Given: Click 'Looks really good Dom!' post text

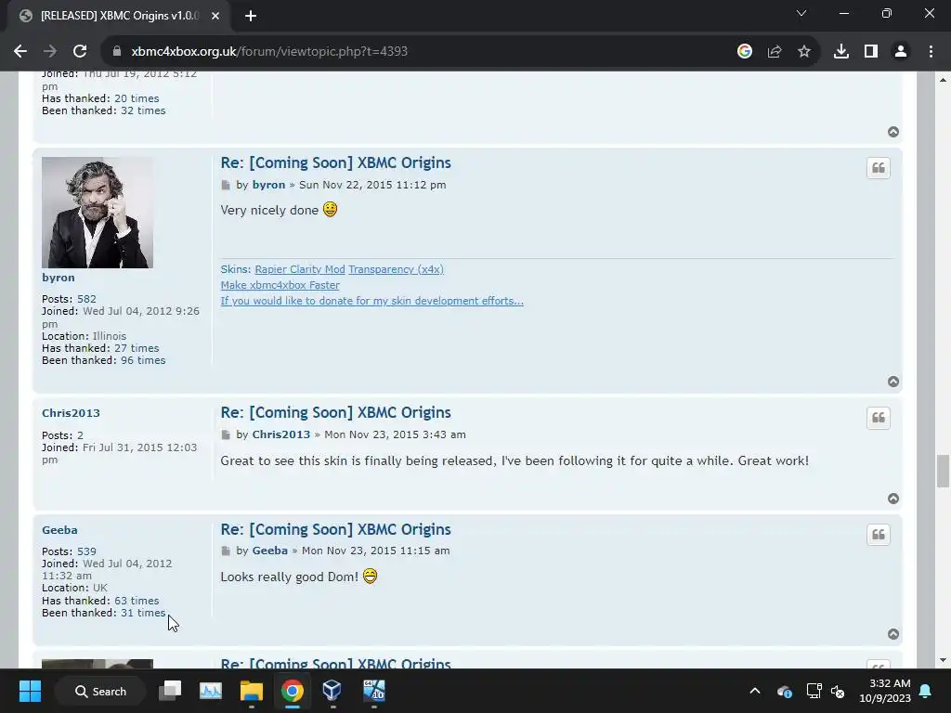Looking at the screenshot, I should 290,577.
